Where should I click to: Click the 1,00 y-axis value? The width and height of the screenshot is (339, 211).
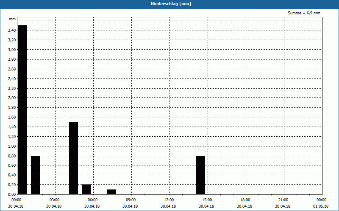[x=12, y=146]
